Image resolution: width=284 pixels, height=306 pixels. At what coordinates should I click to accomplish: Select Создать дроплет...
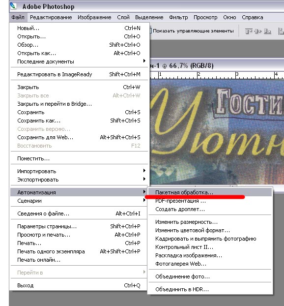210,209
